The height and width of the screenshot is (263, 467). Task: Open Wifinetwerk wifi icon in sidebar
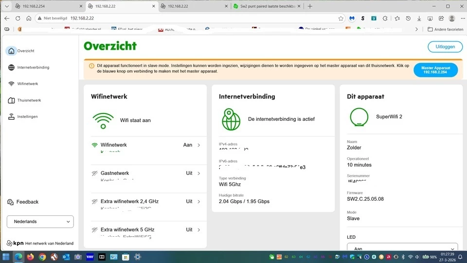[x=11, y=84]
